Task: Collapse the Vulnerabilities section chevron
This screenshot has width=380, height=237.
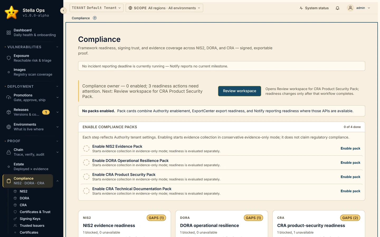Action: coord(57,47)
